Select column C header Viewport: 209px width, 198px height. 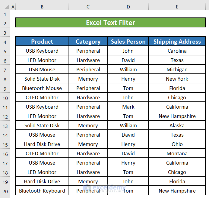[88, 7]
